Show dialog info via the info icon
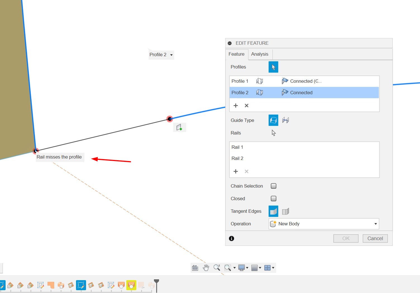 click(x=231, y=238)
